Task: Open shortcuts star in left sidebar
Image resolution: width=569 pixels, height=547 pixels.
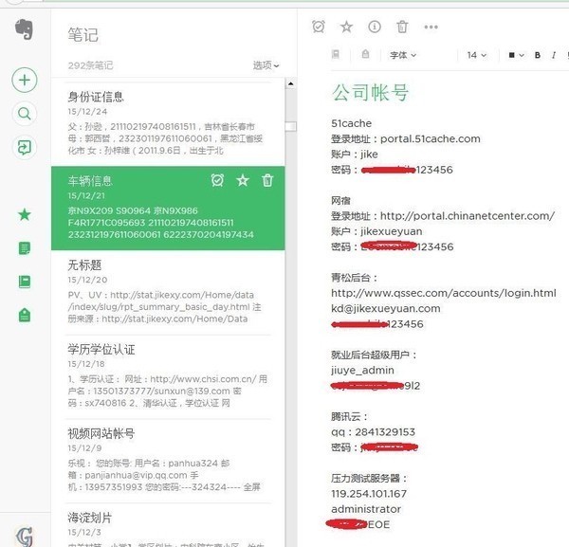Action: tap(25, 215)
